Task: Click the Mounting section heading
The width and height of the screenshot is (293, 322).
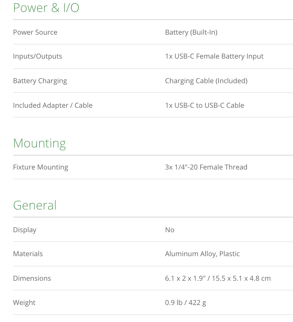Action: click(39, 143)
